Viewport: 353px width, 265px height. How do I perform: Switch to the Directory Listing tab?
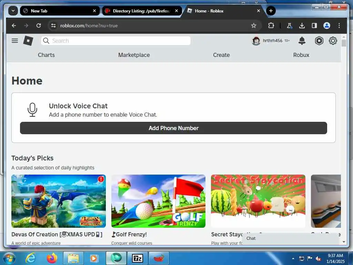tap(142, 11)
